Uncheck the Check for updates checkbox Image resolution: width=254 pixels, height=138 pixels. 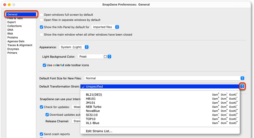coord(41,107)
